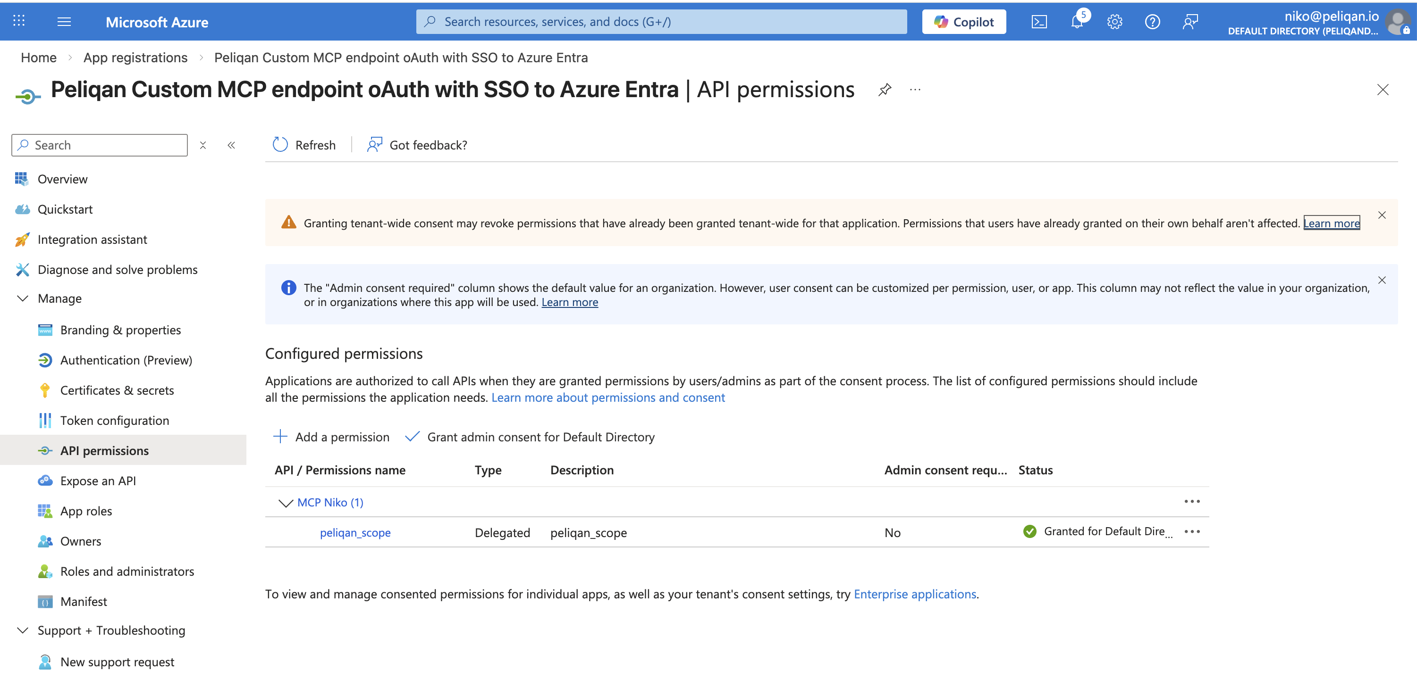Click the green Granted status check icon
This screenshot has width=1417, height=679.
1030,532
